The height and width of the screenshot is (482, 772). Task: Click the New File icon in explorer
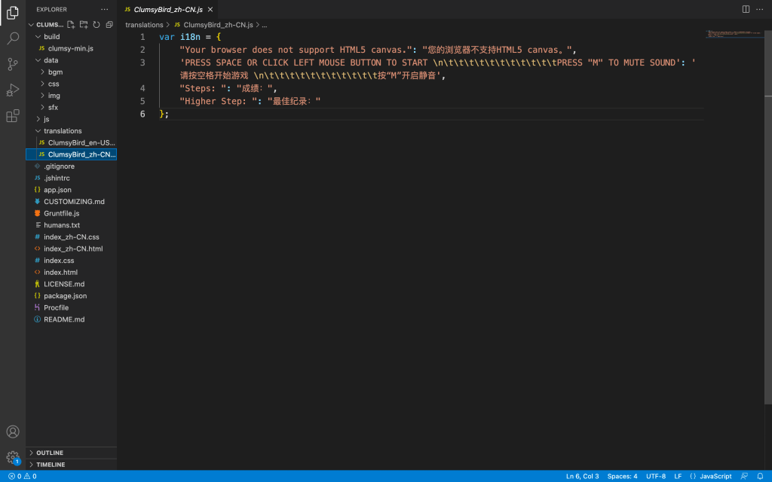72,25
